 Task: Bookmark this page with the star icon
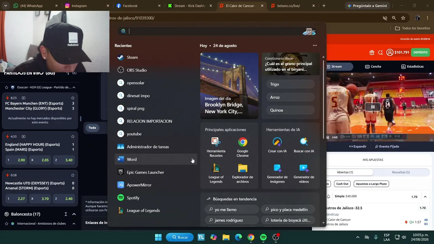click(403, 18)
